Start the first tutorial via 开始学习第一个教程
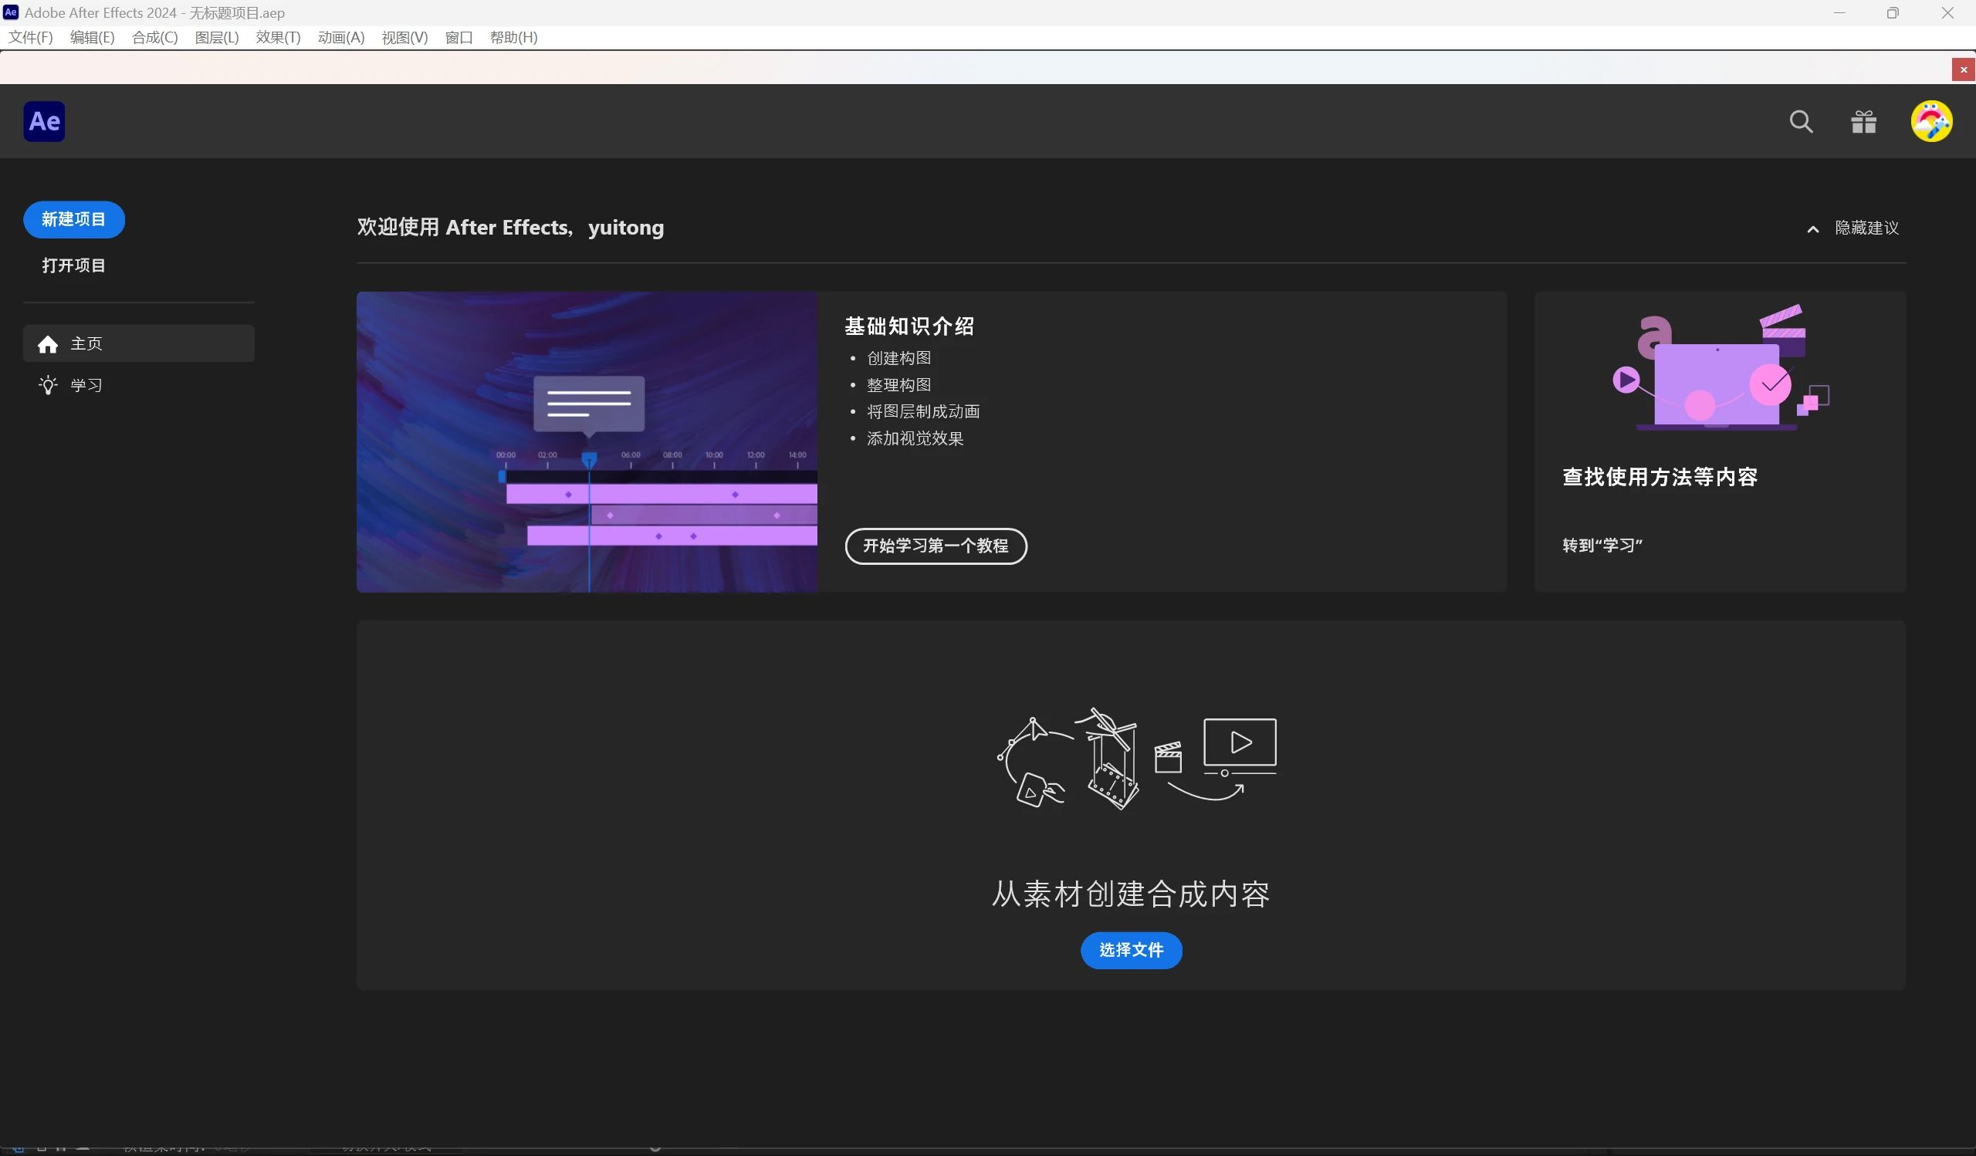The width and height of the screenshot is (1976, 1156). tap(936, 546)
